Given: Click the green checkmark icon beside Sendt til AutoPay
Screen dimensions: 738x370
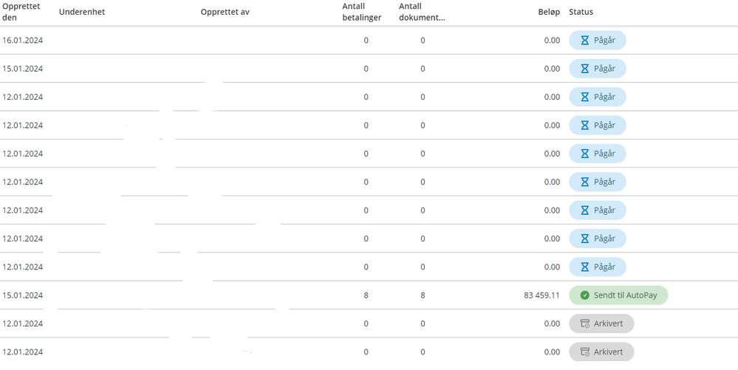Looking at the screenshot, I should click(584, 295).
